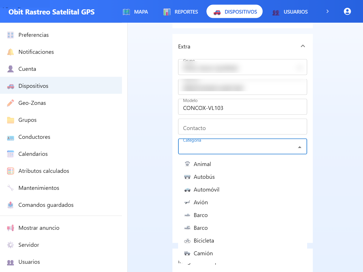Click the people icon beside USUARIOS in the top bar
This screenshot has width=363, height=272.
coord(276,12)
